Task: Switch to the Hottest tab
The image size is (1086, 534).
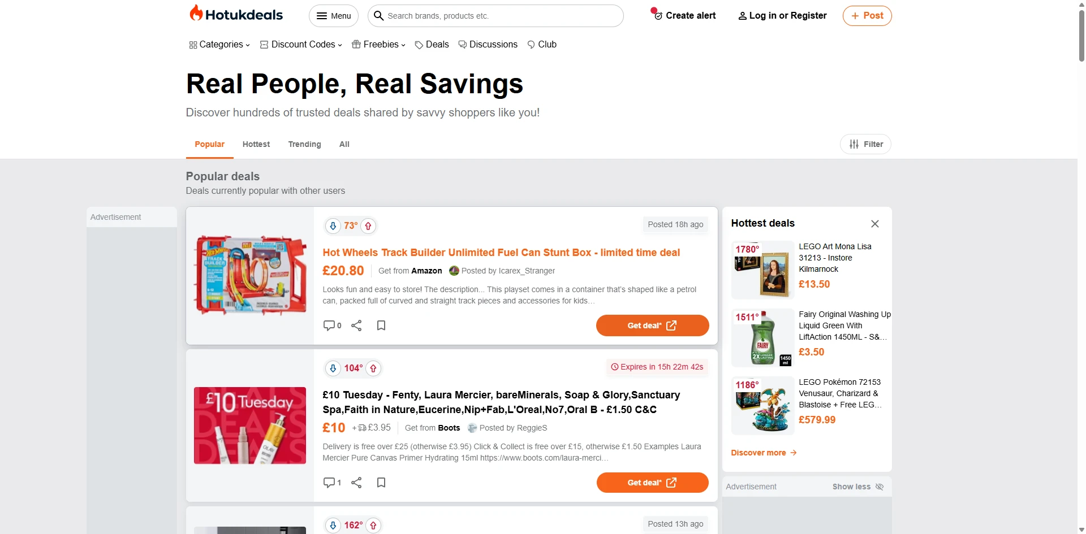Action: [256, 144]
